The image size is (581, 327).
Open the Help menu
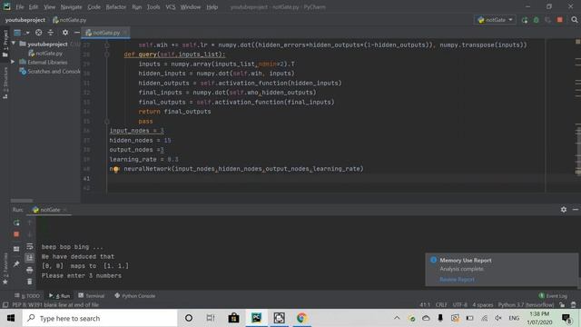click(x=212, y=7)
